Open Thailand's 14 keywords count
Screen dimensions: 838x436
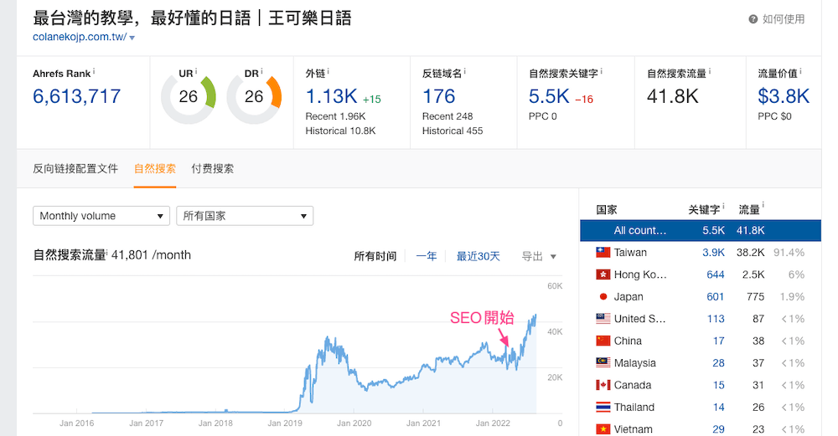click(719, 408)
